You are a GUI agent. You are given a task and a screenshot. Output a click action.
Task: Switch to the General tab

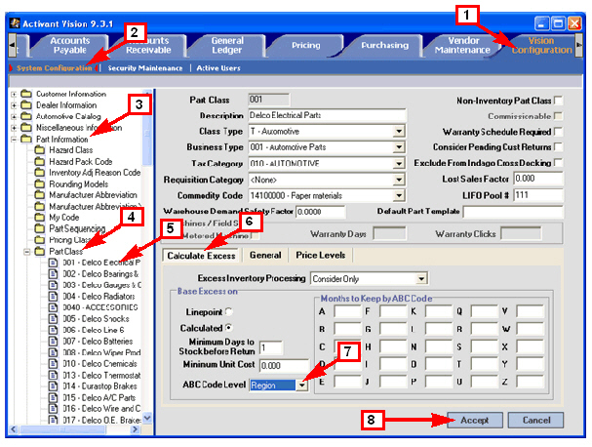[265, 255]
